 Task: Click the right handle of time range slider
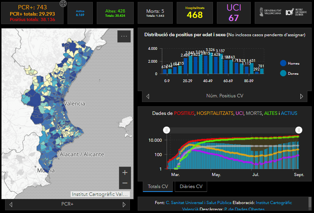(299, 130)
